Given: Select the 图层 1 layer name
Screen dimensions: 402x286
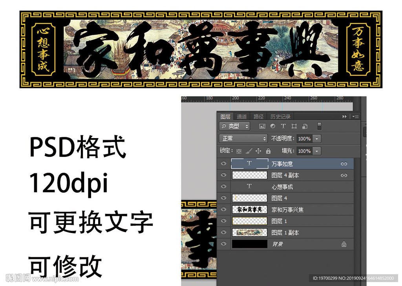Looking at the screenshot, I should [x=279, y=221].
